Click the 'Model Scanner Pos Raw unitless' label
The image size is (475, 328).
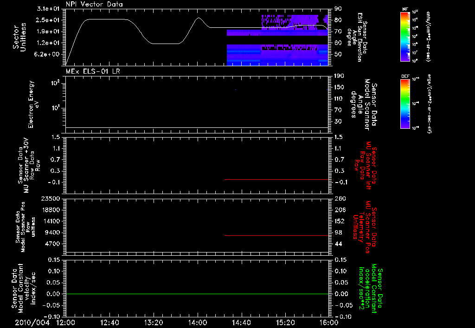(x=26, y=227)
